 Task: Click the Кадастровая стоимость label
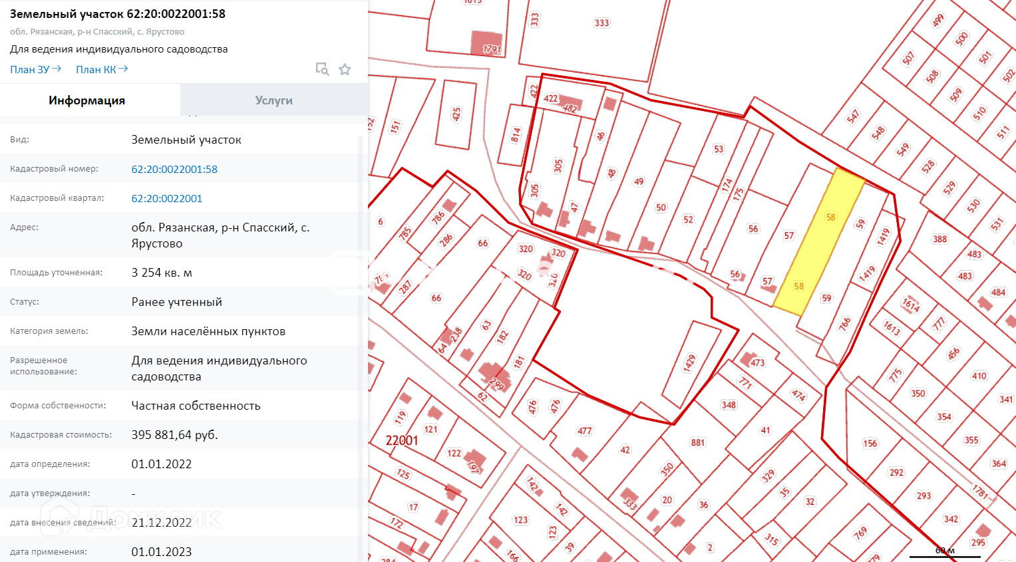point(61,435)
